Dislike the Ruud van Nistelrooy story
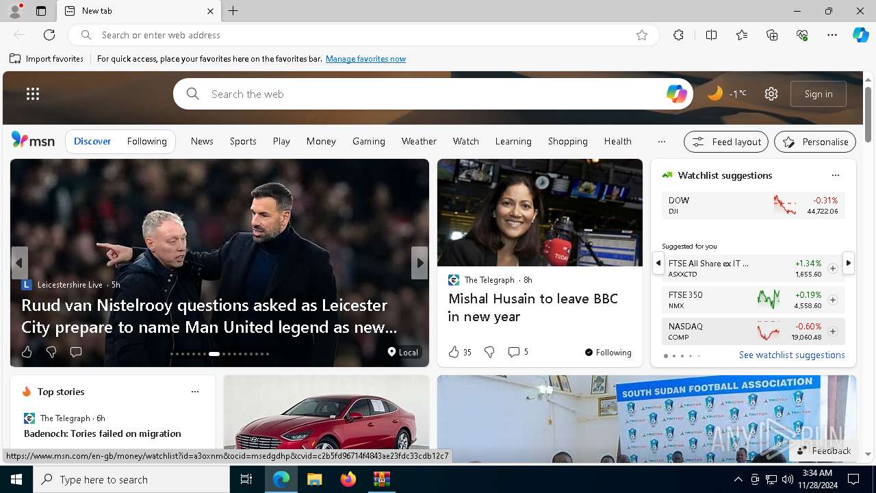 [51, 352]
